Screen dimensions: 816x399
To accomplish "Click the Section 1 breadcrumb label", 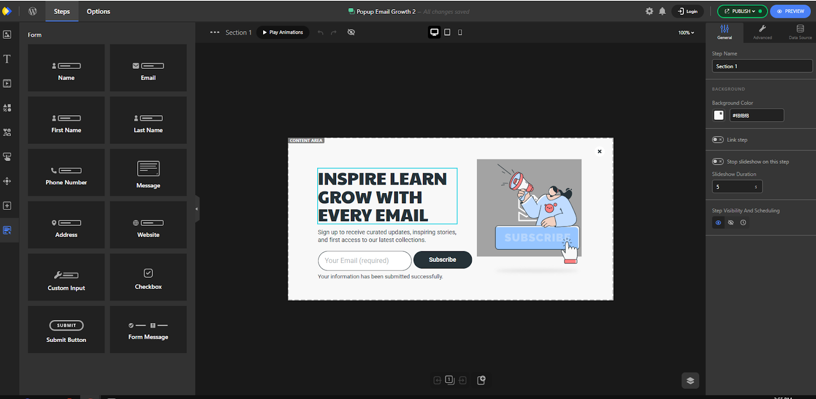I will point(239,33).
